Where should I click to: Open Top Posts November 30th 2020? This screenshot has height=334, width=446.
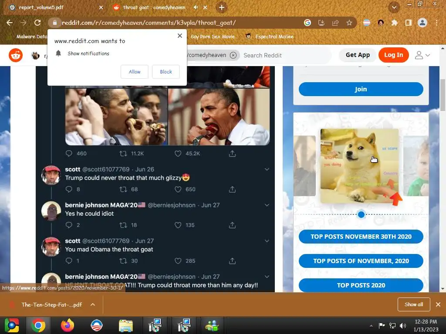pyautogui.click(x=361, y=237)
